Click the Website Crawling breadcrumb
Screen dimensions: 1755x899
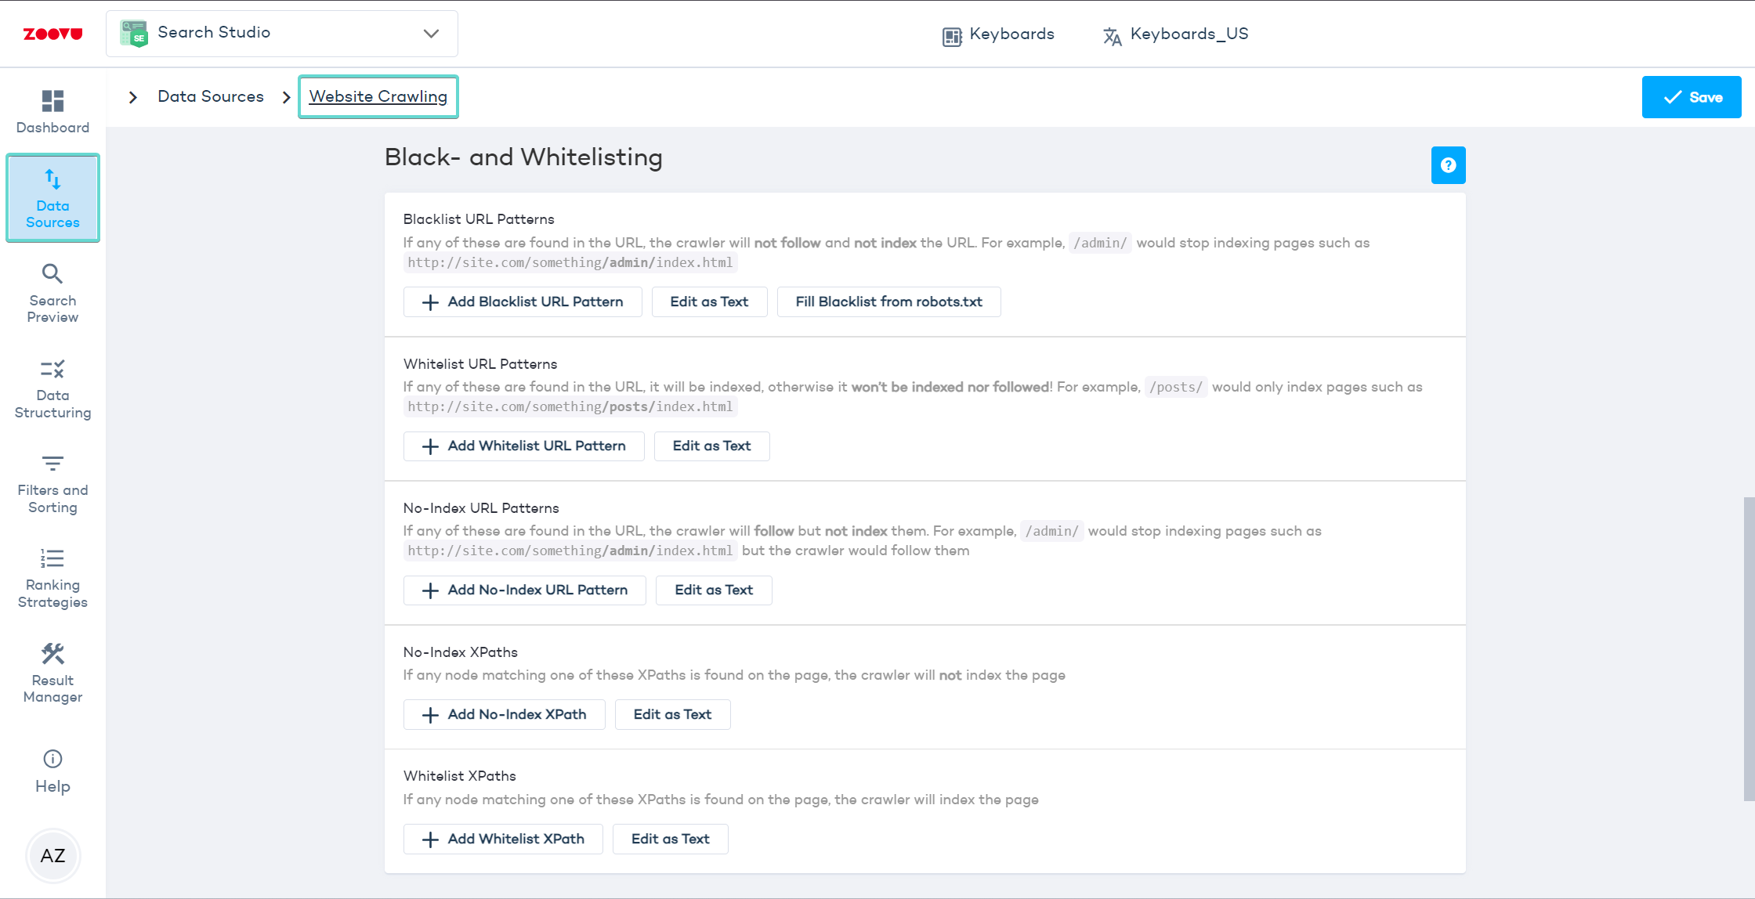pyautogui.click(x=378, y=96)
